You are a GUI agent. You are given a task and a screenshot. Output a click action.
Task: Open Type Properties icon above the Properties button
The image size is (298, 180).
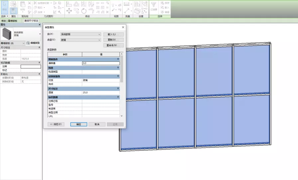[x=13, y=4]
